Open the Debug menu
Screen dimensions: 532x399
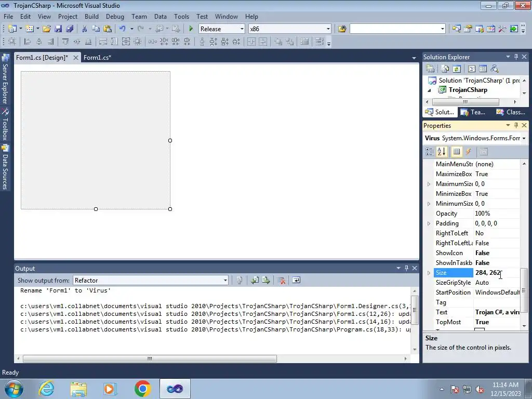click(x=115, y=16)
